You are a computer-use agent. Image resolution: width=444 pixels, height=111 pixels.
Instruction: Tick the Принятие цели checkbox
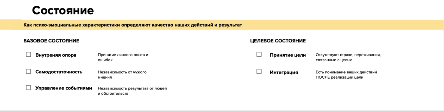tap(259, 54)
